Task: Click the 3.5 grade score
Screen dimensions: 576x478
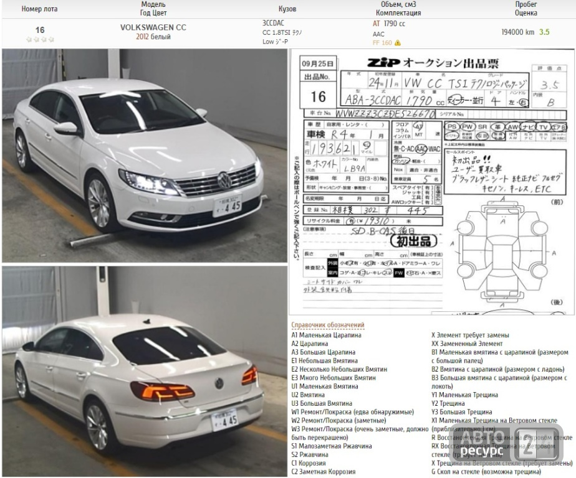Action: click(544, 32)
